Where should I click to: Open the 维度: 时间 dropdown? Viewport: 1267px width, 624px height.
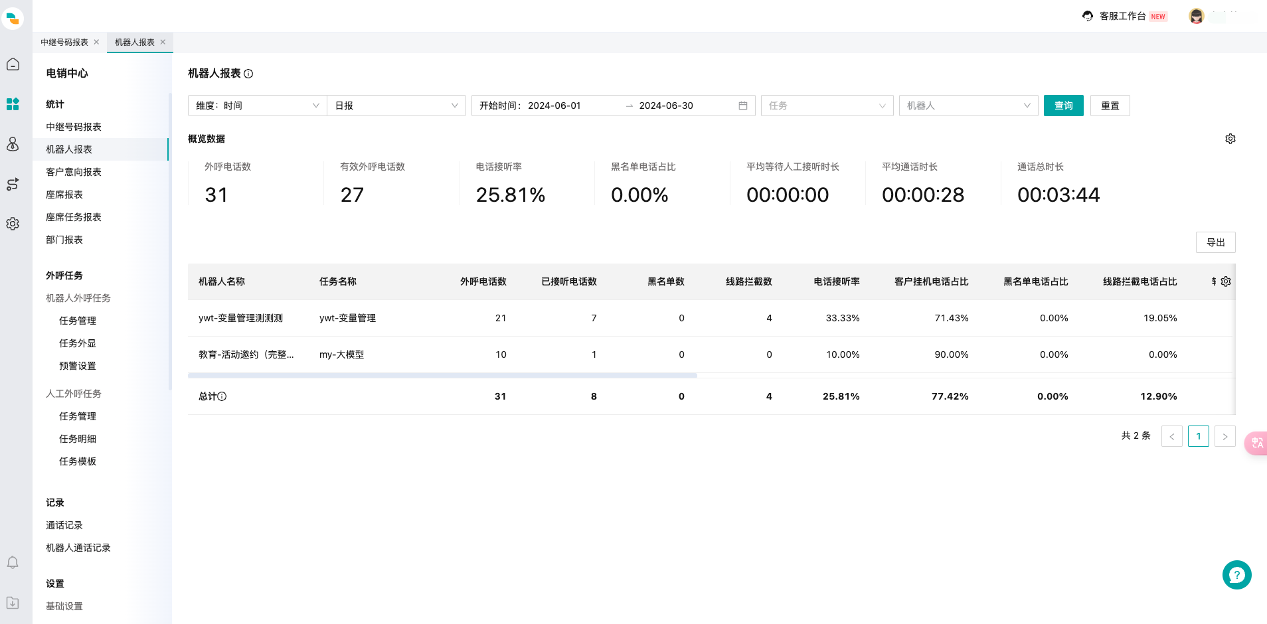[258, 106]
